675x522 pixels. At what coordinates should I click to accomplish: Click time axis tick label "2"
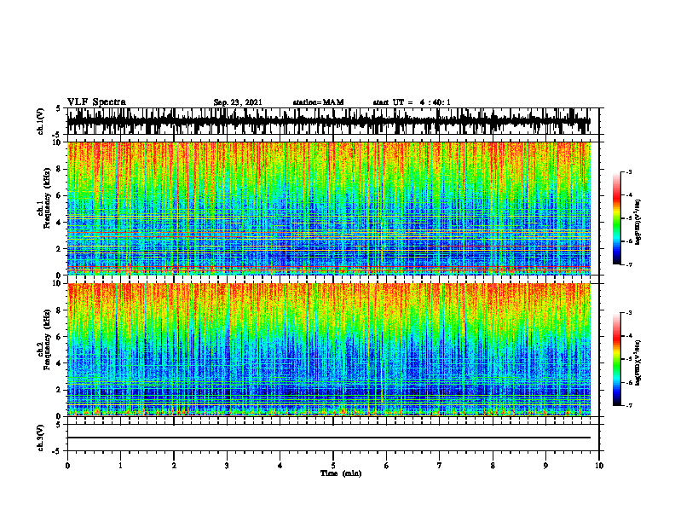point(174,466)
